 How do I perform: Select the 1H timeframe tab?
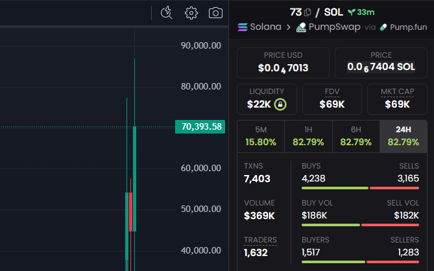(x=308, y=136)
